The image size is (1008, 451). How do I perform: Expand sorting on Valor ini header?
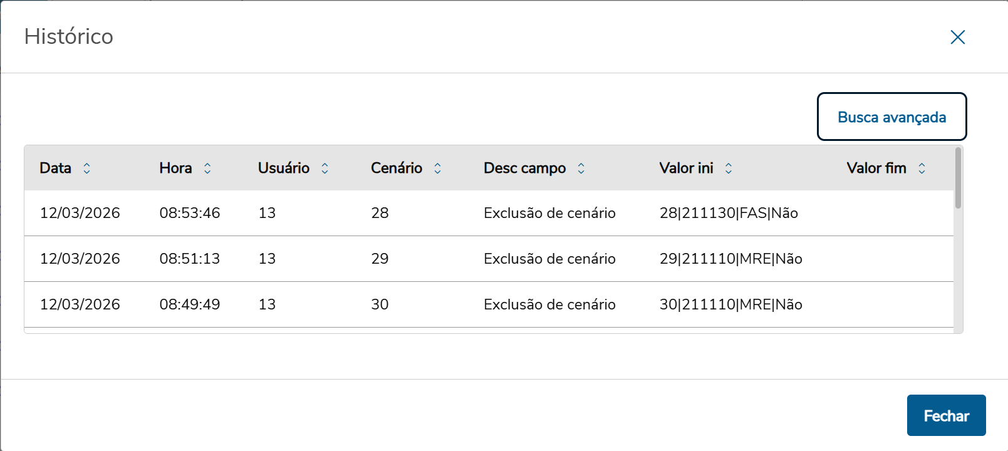pyautogui.click(x=729, y=168)
